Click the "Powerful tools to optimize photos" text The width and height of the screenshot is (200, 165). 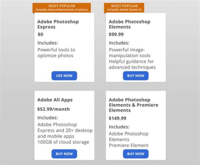(x=56, y=53)
